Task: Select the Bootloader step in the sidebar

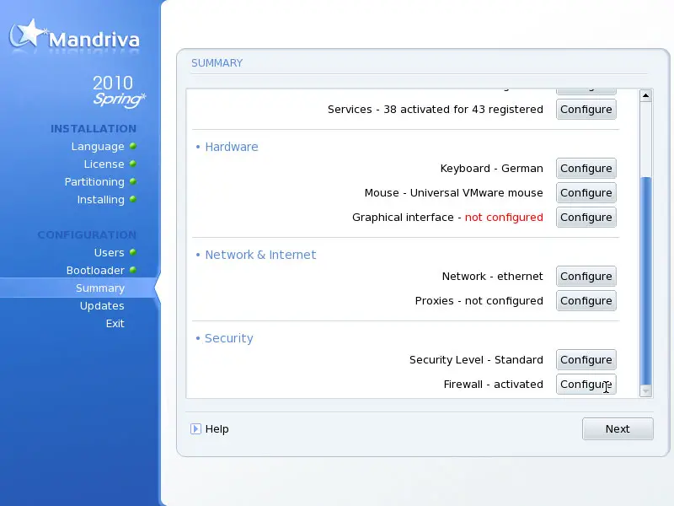Action: (x=95, y=270)
